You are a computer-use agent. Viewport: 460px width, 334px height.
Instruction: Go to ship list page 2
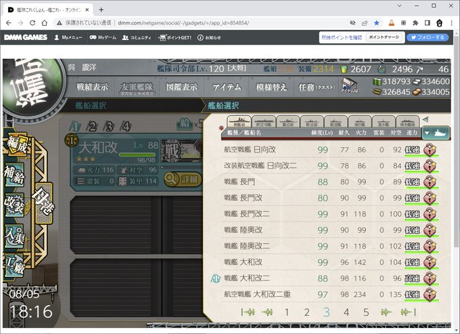click(x=306, y=312)
